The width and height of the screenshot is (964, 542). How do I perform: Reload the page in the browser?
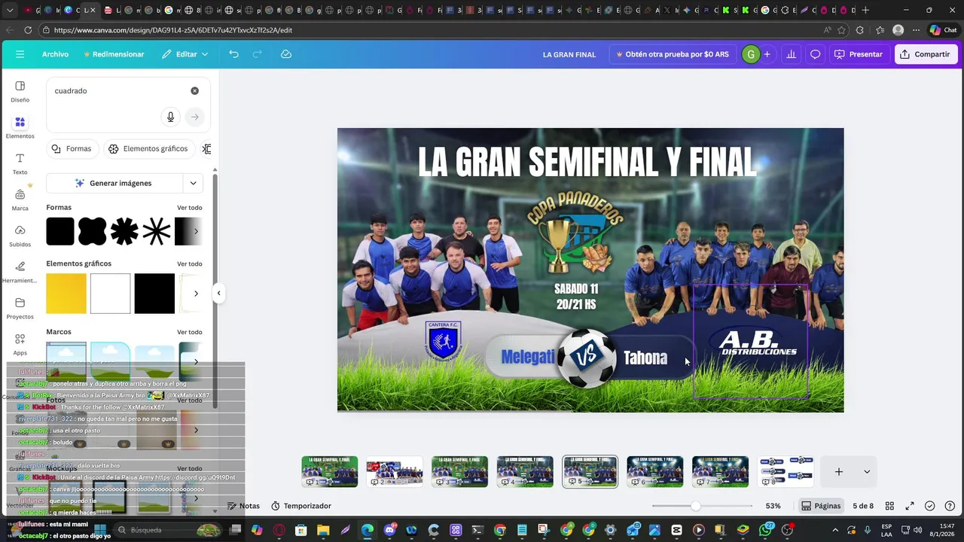[28, 30]
